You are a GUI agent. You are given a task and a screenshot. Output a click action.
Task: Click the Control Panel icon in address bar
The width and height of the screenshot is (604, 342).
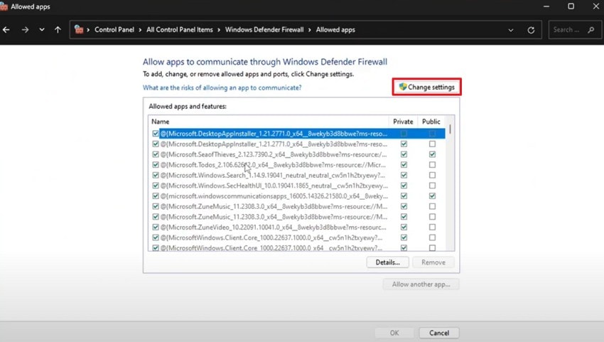(79, 30)
